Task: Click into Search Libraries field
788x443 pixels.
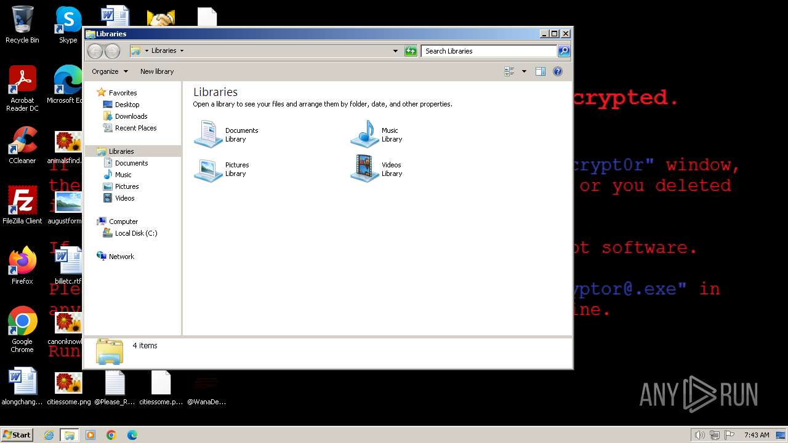Action: [x=489, y=51]
